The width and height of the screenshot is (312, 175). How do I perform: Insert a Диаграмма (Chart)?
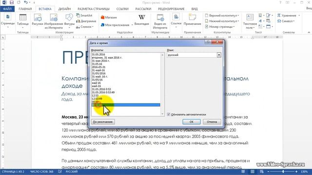tap(86, 21)
